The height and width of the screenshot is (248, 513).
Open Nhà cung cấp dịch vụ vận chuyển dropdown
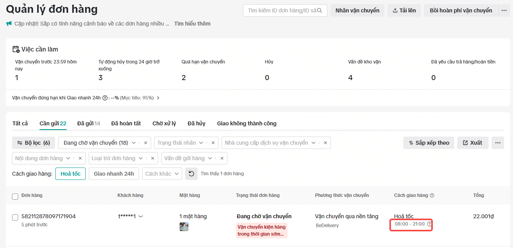tap(313, 143)
